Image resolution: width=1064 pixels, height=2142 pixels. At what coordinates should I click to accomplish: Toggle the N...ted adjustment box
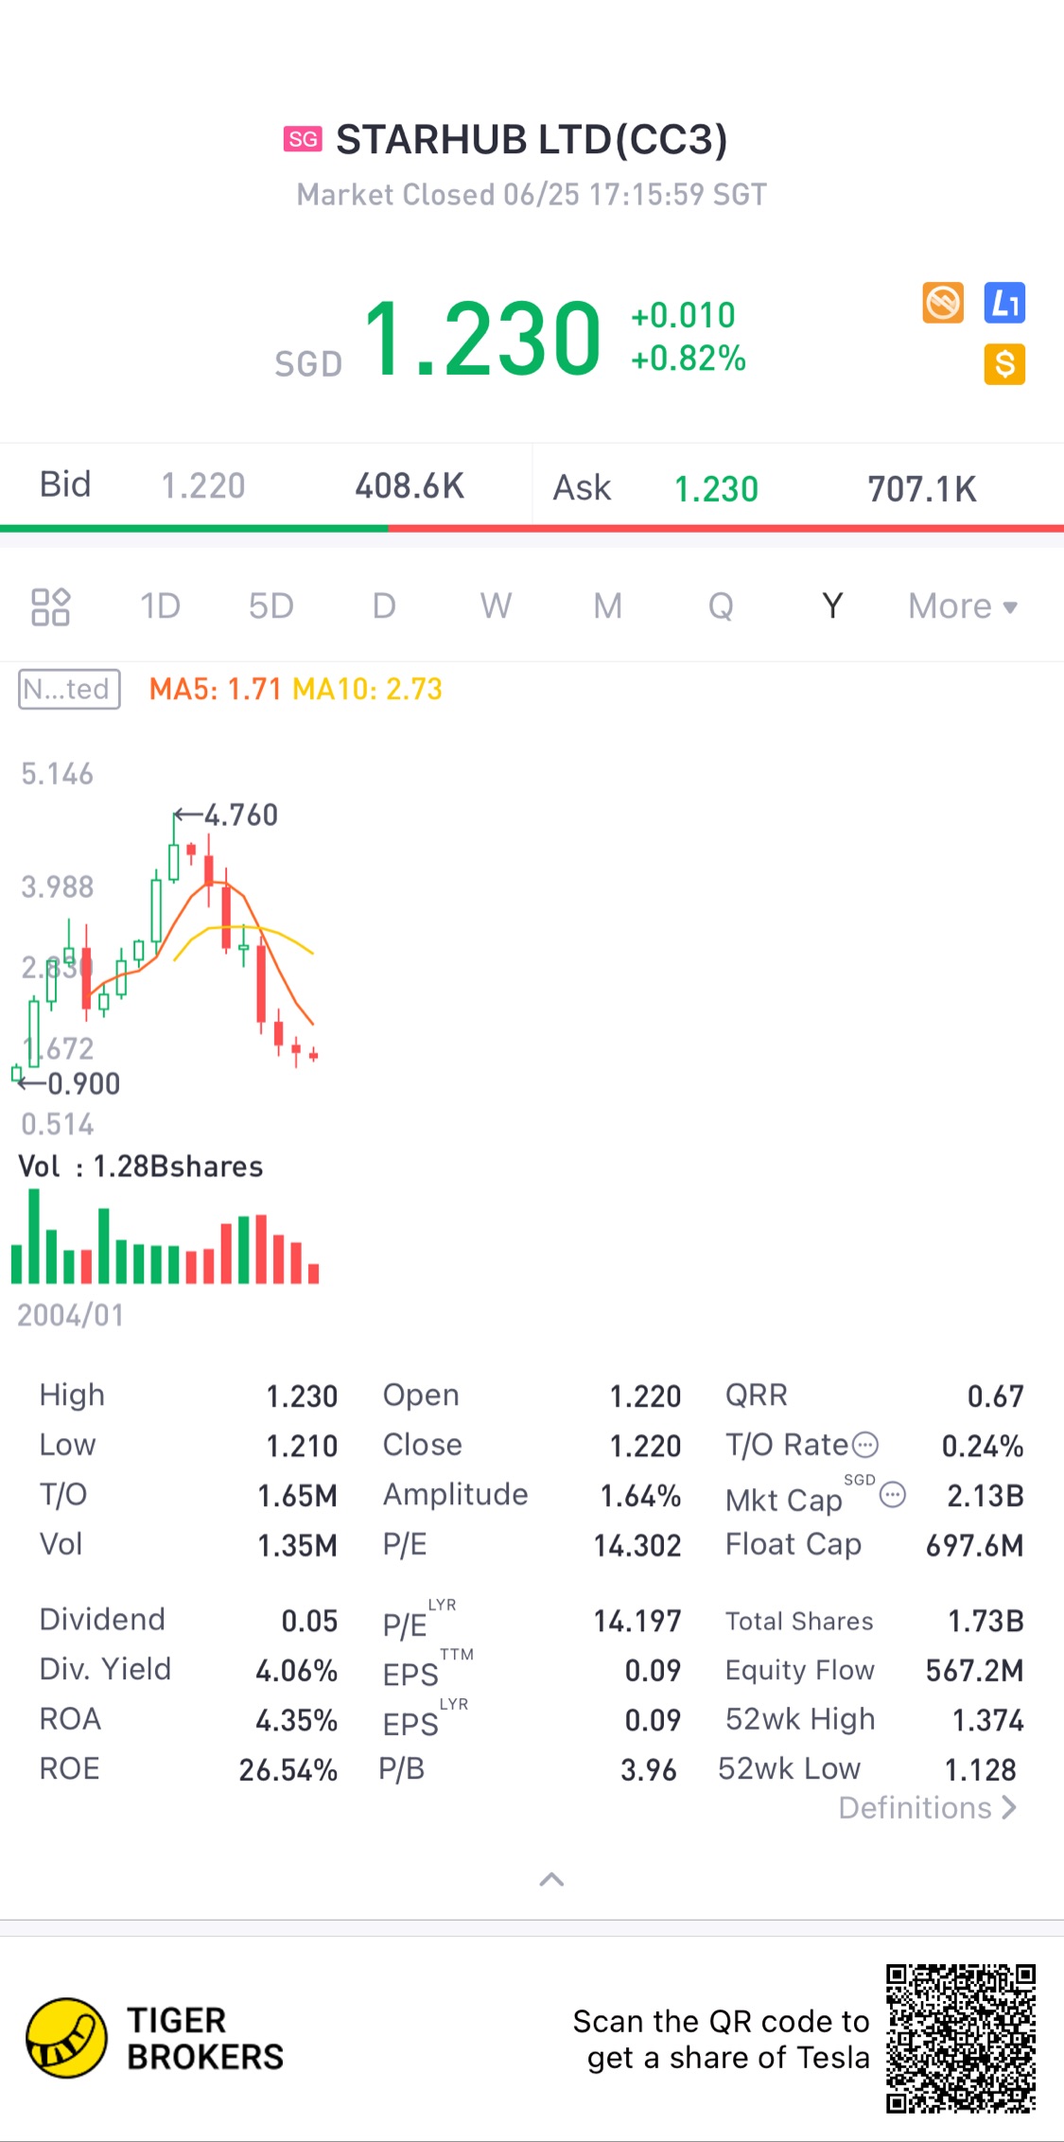[69, 689]
